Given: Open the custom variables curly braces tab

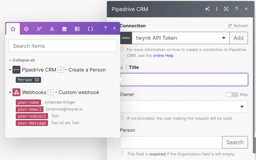Looking at the screenshot, I should coord(90,29).
